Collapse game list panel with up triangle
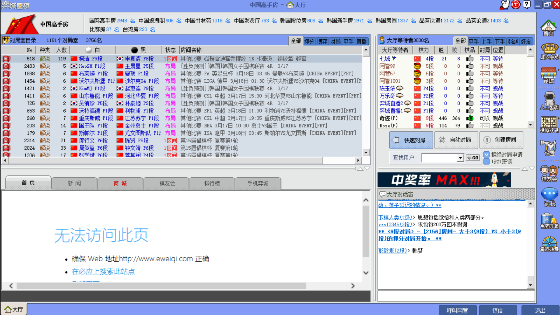 [360, 169]
